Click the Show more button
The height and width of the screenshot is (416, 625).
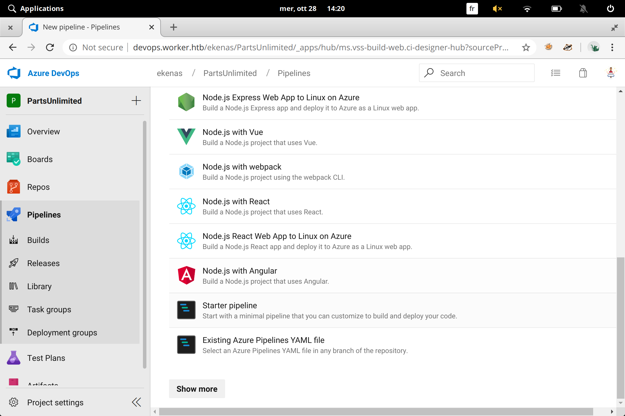[197, 389]
